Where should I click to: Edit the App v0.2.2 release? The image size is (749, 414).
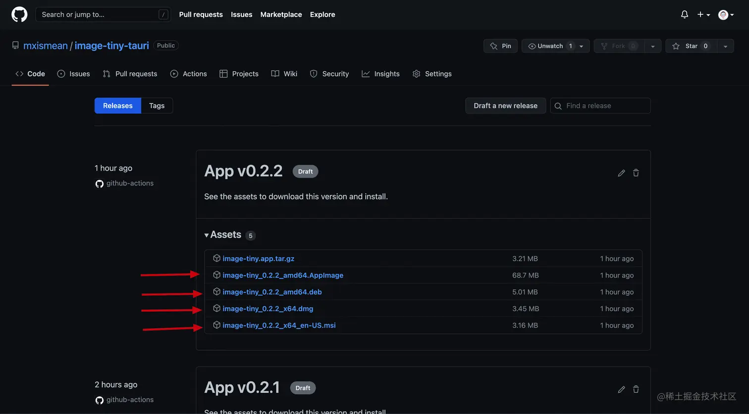click(621, 173)
